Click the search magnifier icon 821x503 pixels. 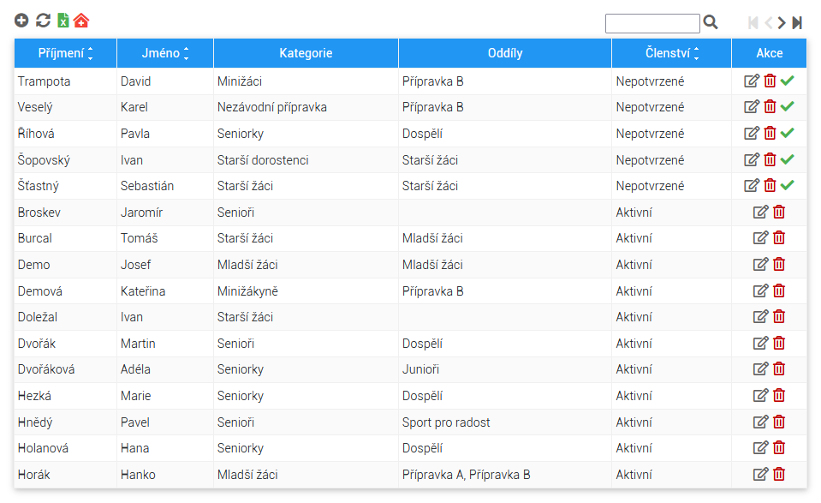tap(711, 22)
